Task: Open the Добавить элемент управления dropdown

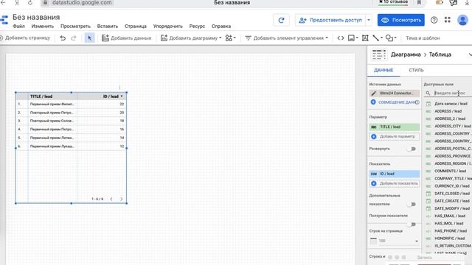Action: pyautogui.click(x=286, y=38)
